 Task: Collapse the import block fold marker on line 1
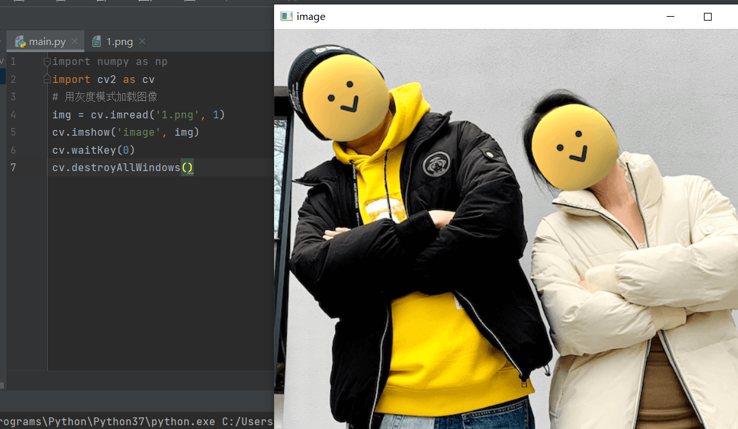coord(47,62)
